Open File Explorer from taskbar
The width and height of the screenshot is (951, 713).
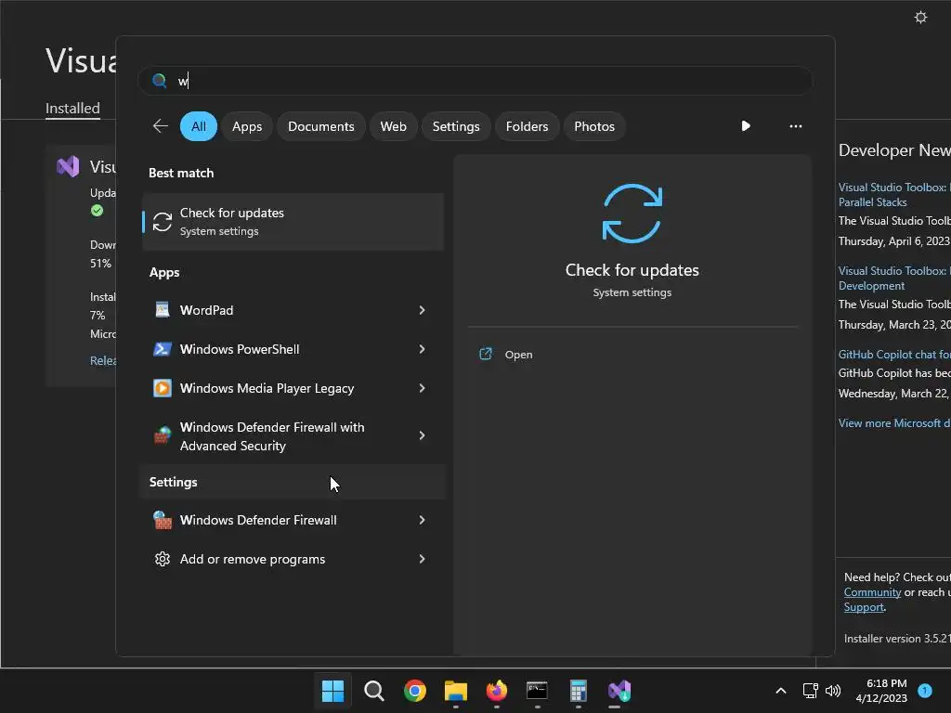(455, 691)
